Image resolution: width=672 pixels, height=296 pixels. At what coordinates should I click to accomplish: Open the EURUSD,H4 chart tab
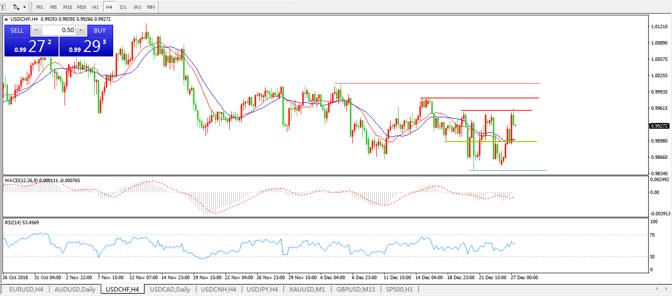point(26,289)
